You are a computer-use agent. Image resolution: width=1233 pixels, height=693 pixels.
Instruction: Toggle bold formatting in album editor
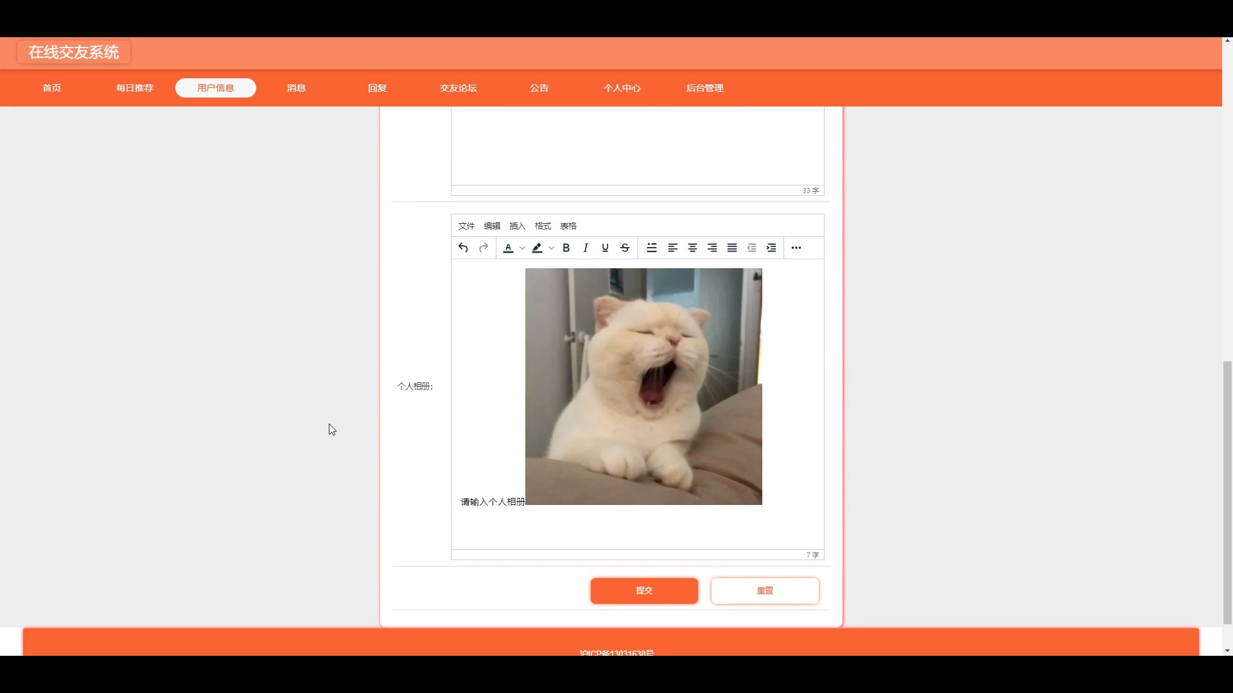coord(566,248)
